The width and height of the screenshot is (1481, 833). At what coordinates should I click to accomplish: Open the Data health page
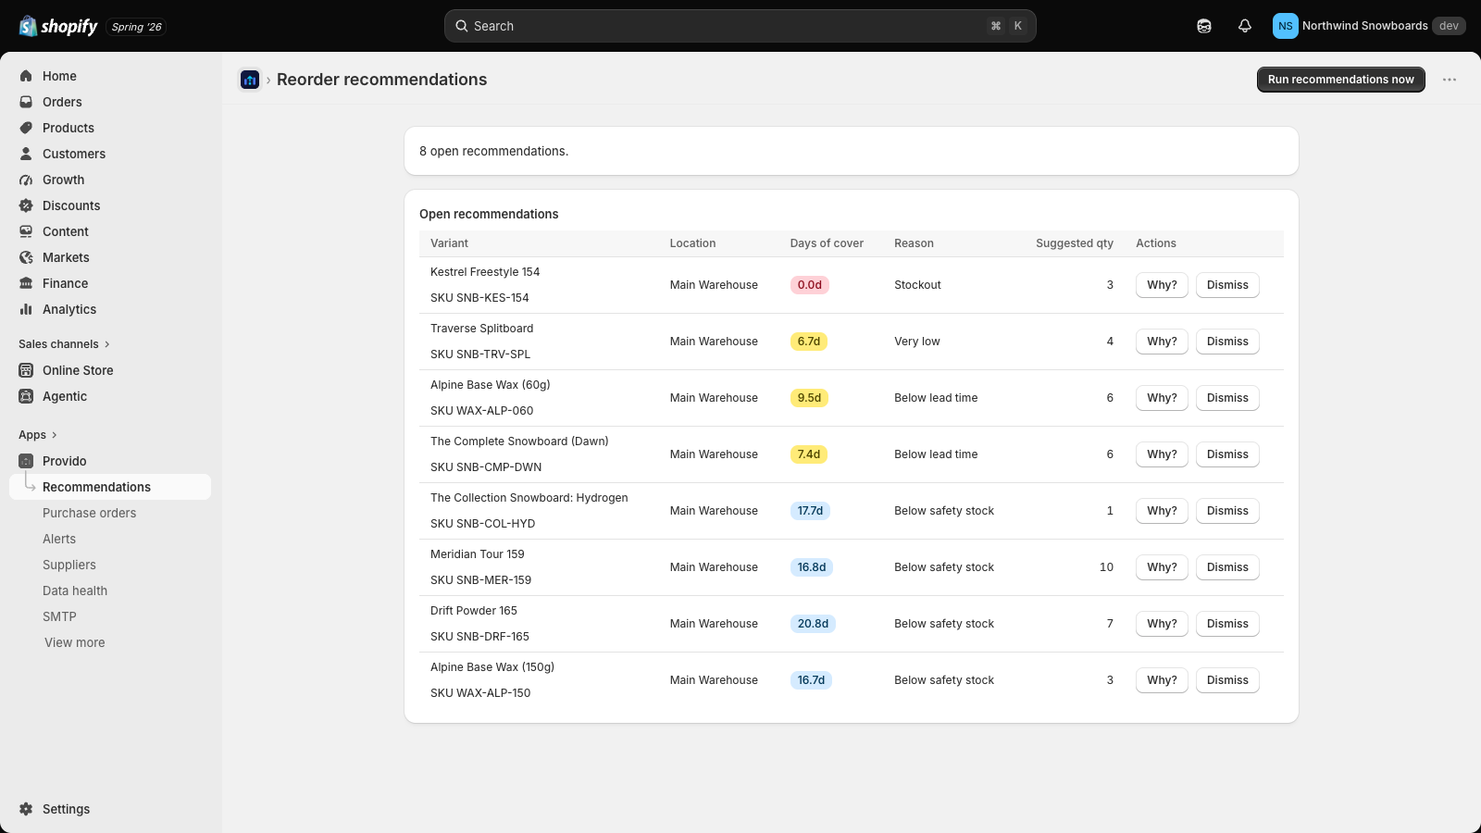[x=75, y=591]
